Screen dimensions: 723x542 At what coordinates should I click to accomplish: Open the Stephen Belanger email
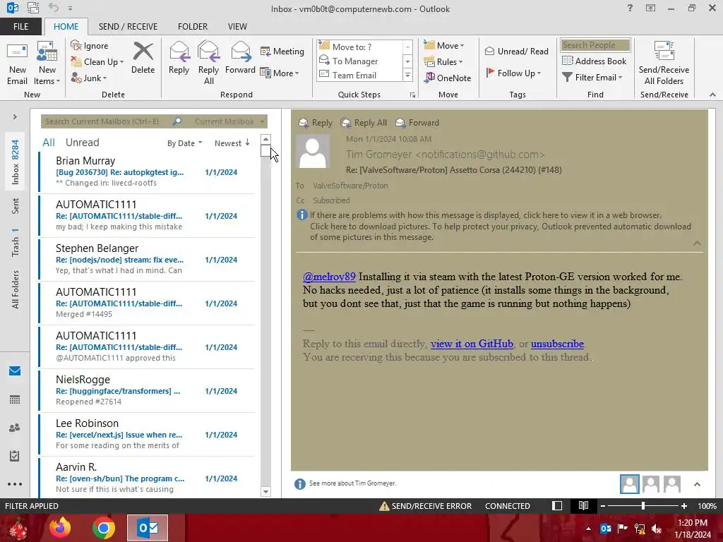pyautogui.click(x=147, y=260)
